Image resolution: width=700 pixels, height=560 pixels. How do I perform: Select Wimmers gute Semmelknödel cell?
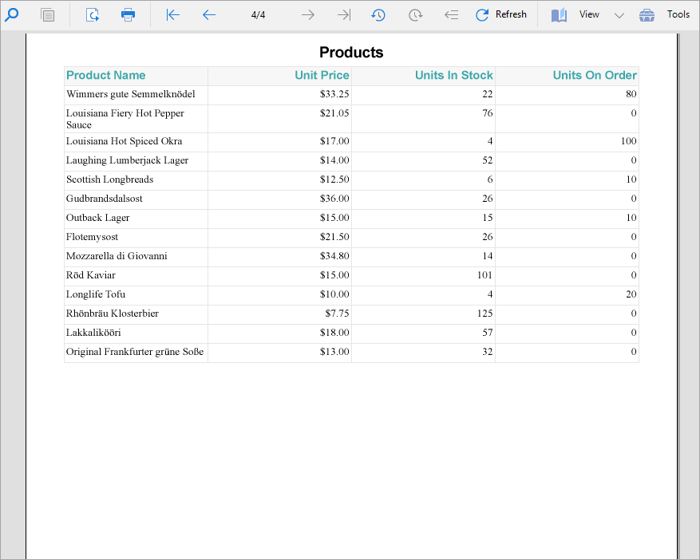136,95
